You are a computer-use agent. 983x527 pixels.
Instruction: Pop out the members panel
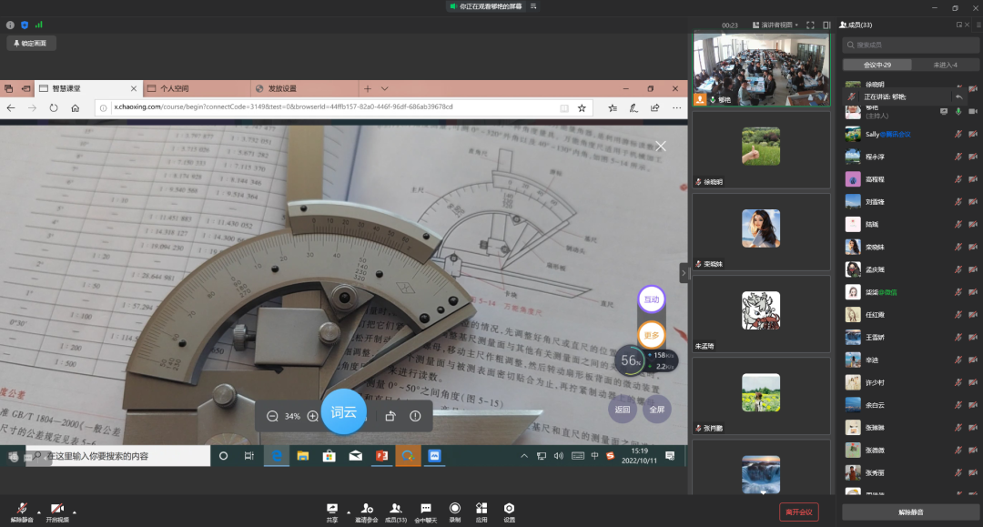(x=959, y=25)
